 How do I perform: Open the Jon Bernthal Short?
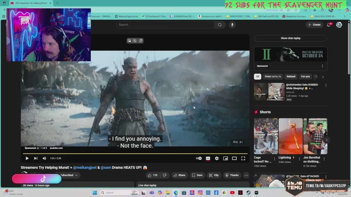[x=315, y=136]
